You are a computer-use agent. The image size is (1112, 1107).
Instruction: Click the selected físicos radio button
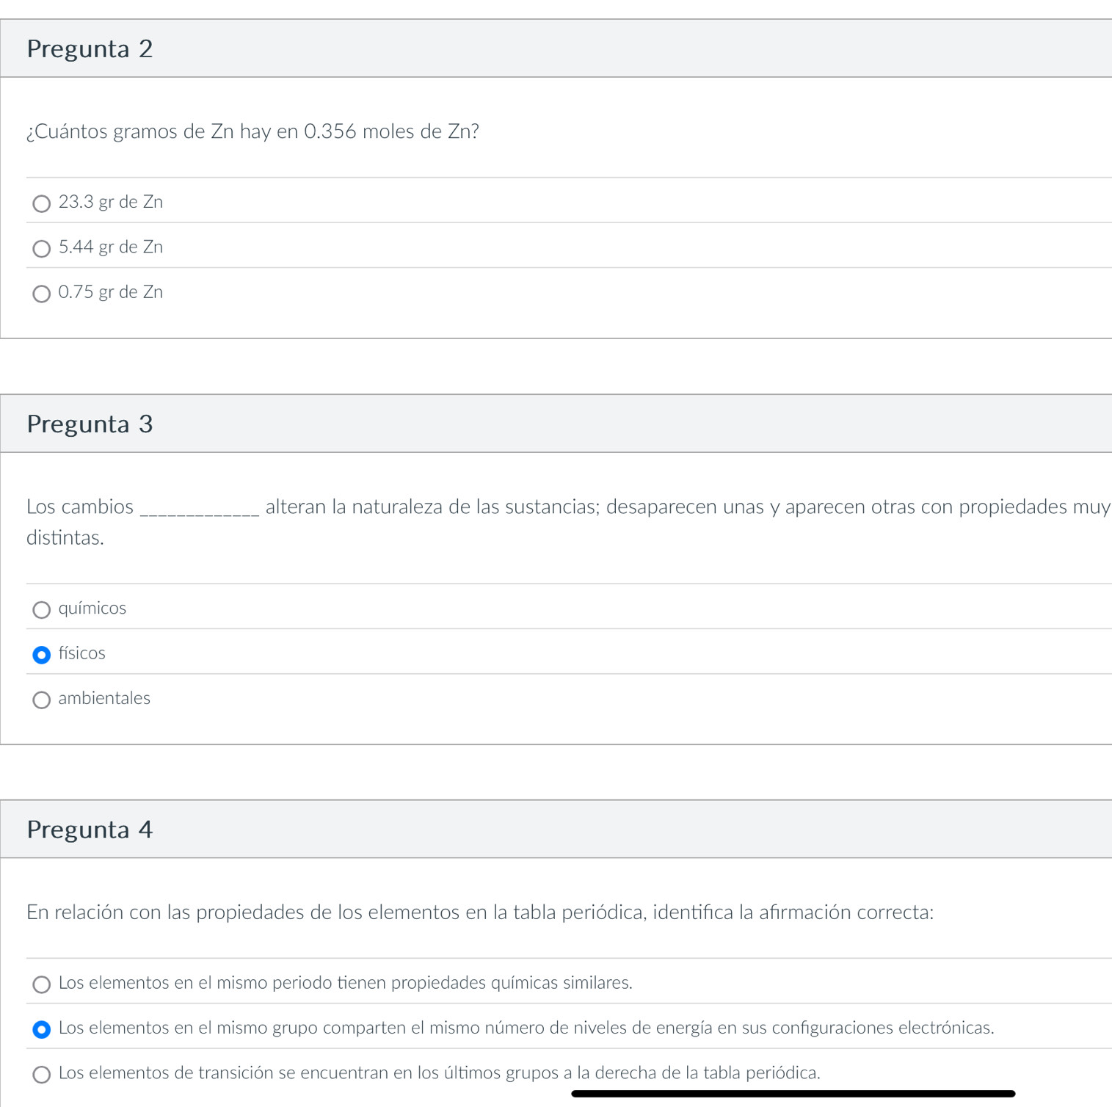(x=42, y=655)
